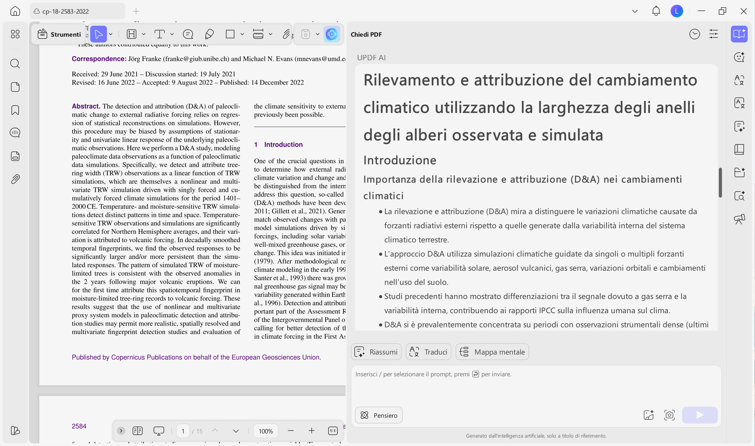Click the AI response scrollbar

click(x=720, y=182)
